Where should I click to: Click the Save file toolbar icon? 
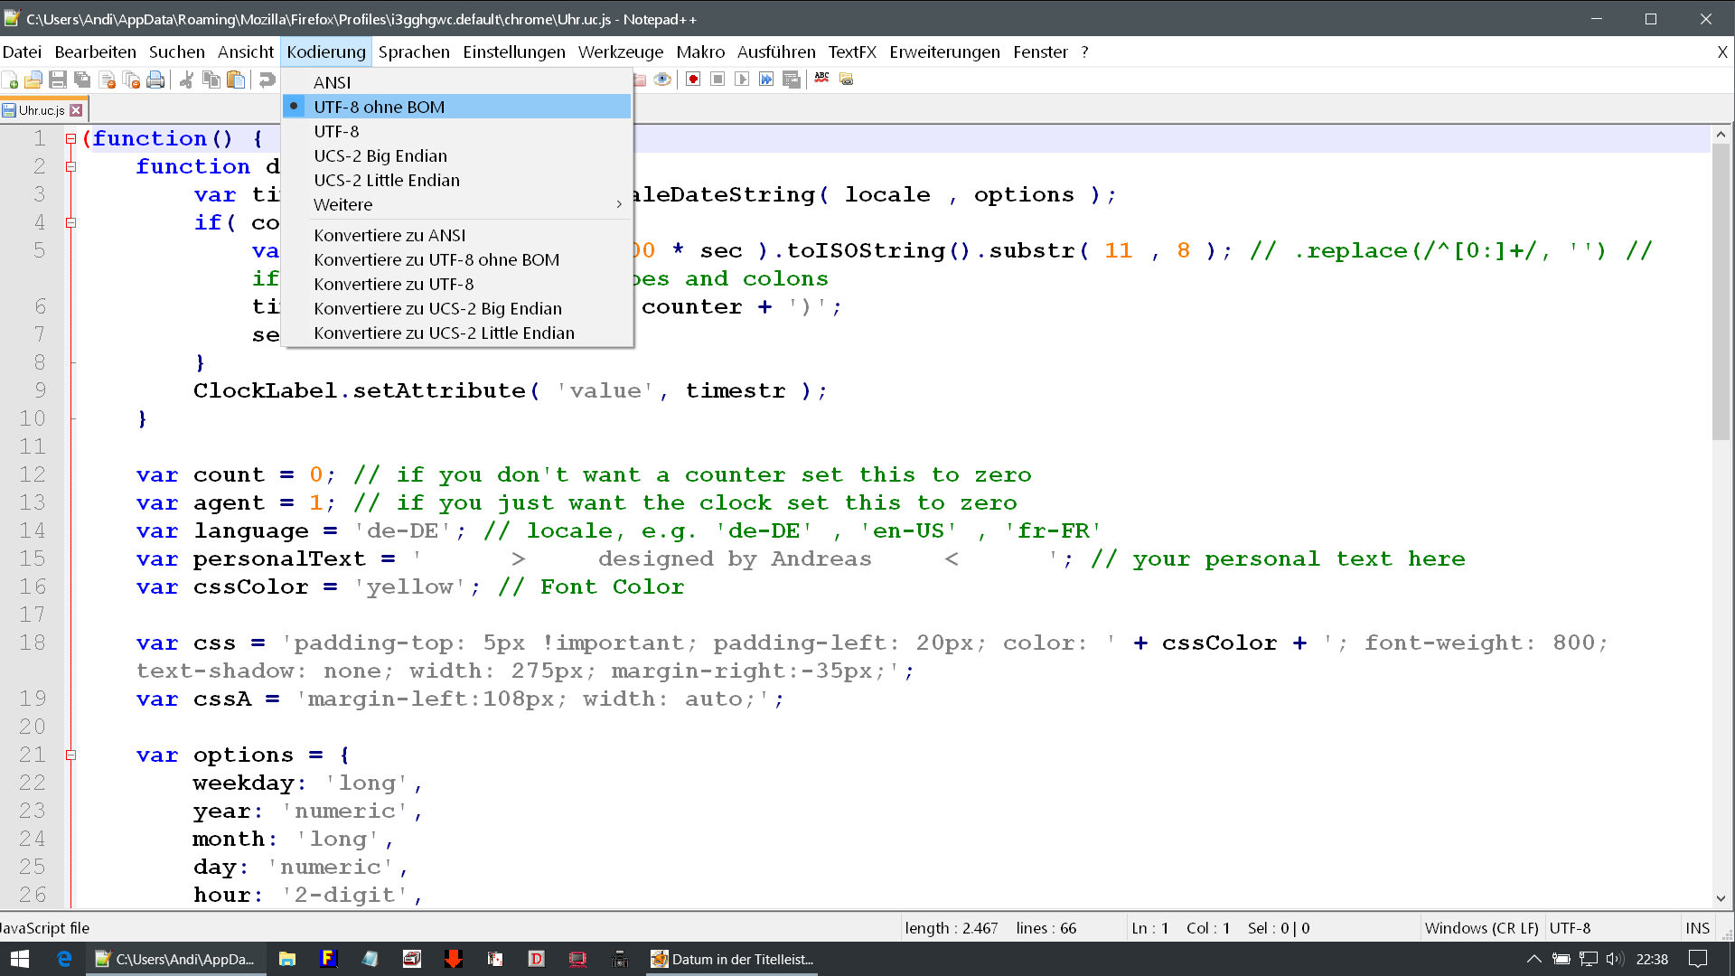click(x=58, y=80)
